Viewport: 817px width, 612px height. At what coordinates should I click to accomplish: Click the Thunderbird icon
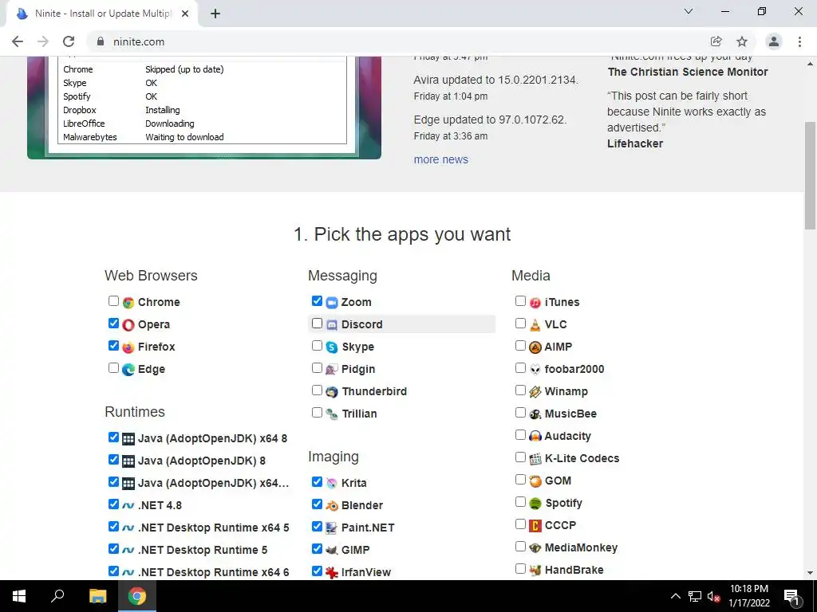tap(332, 392)
